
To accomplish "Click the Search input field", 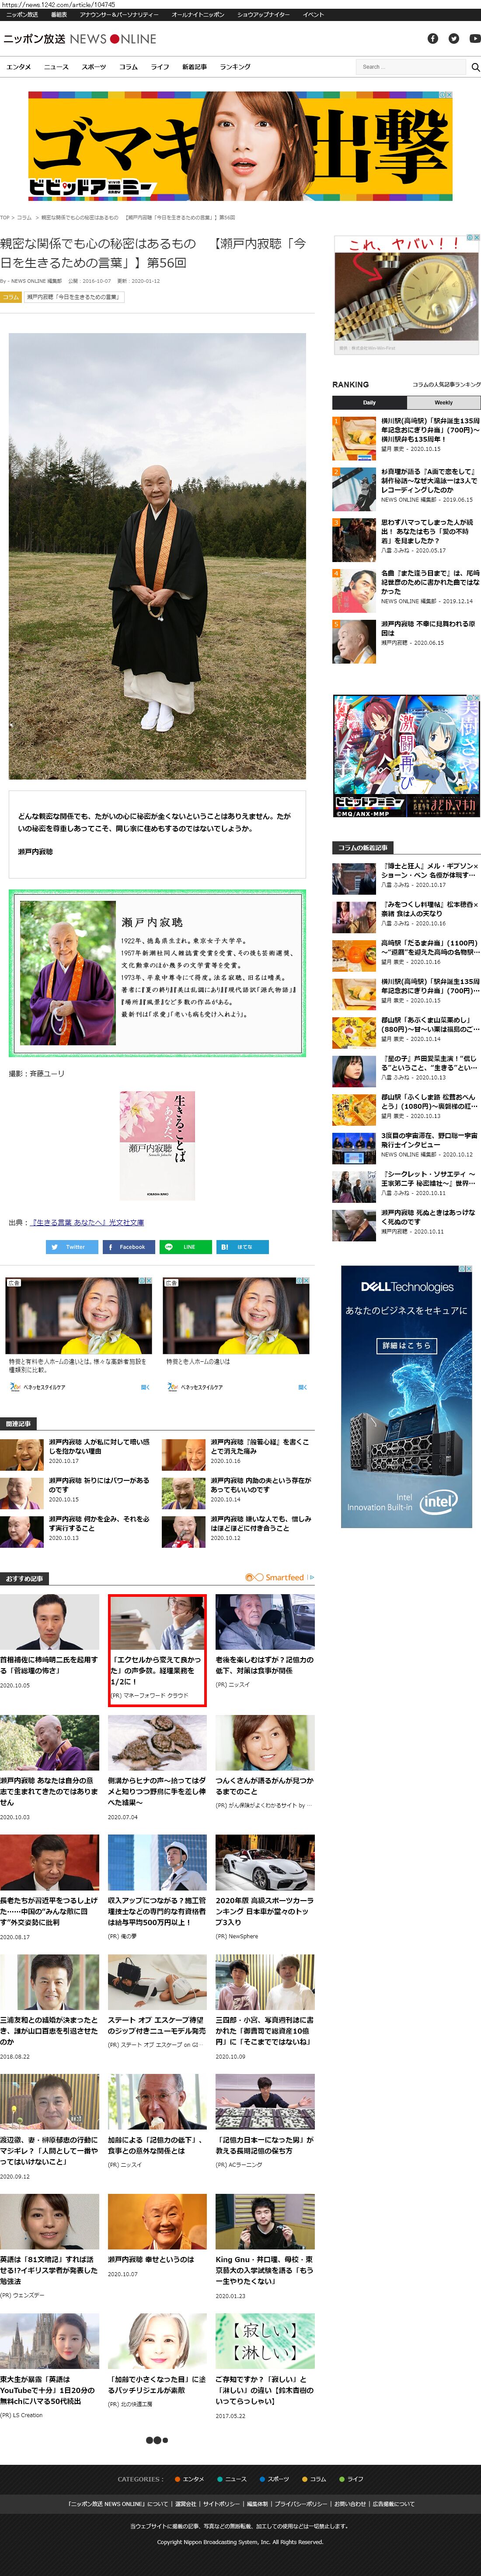I will pos(410,67).
